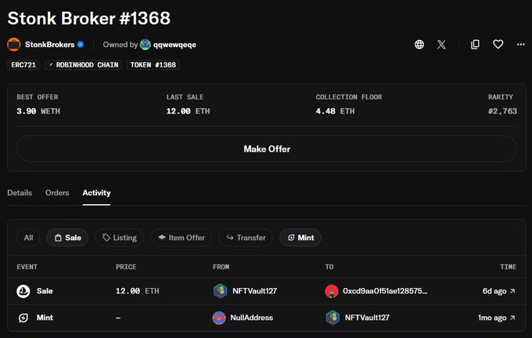Click the ERC721 tag
Viewport: 532px width, 338px height.
(23, 65)
